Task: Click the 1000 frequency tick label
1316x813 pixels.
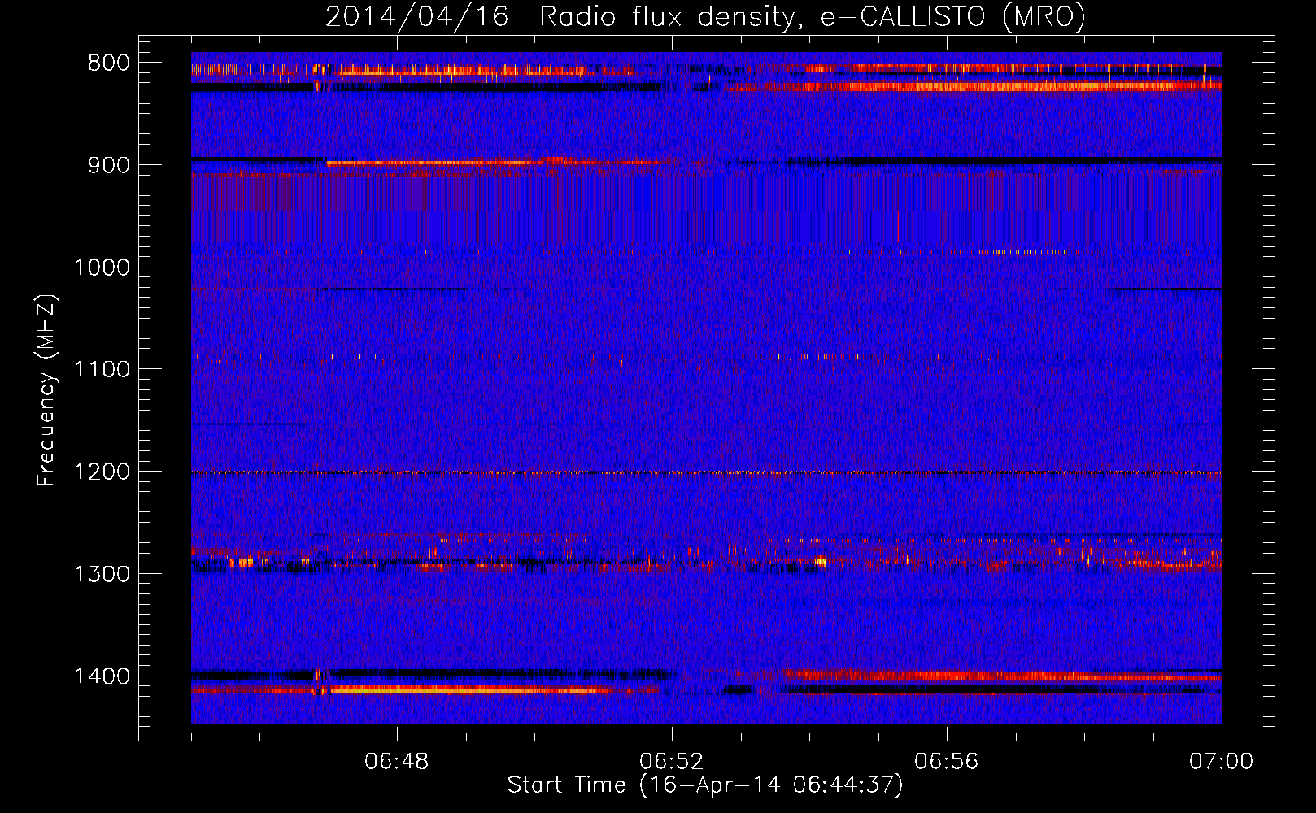Action: click(x=102, y=267)
